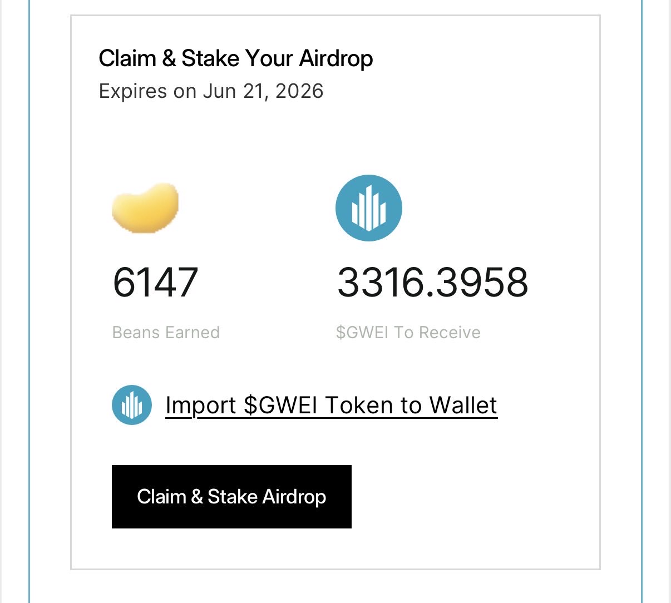
Task: Click the word Airdrop on the black button
Action: coord(294,496)
